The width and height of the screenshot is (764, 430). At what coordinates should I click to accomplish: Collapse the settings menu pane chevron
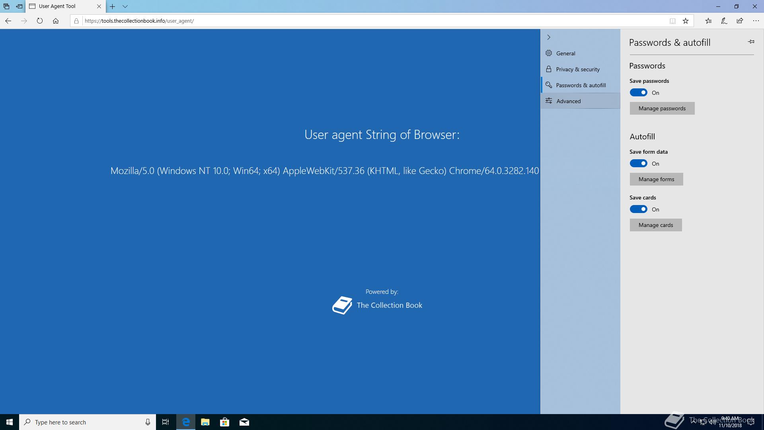[x=549, y=37]
